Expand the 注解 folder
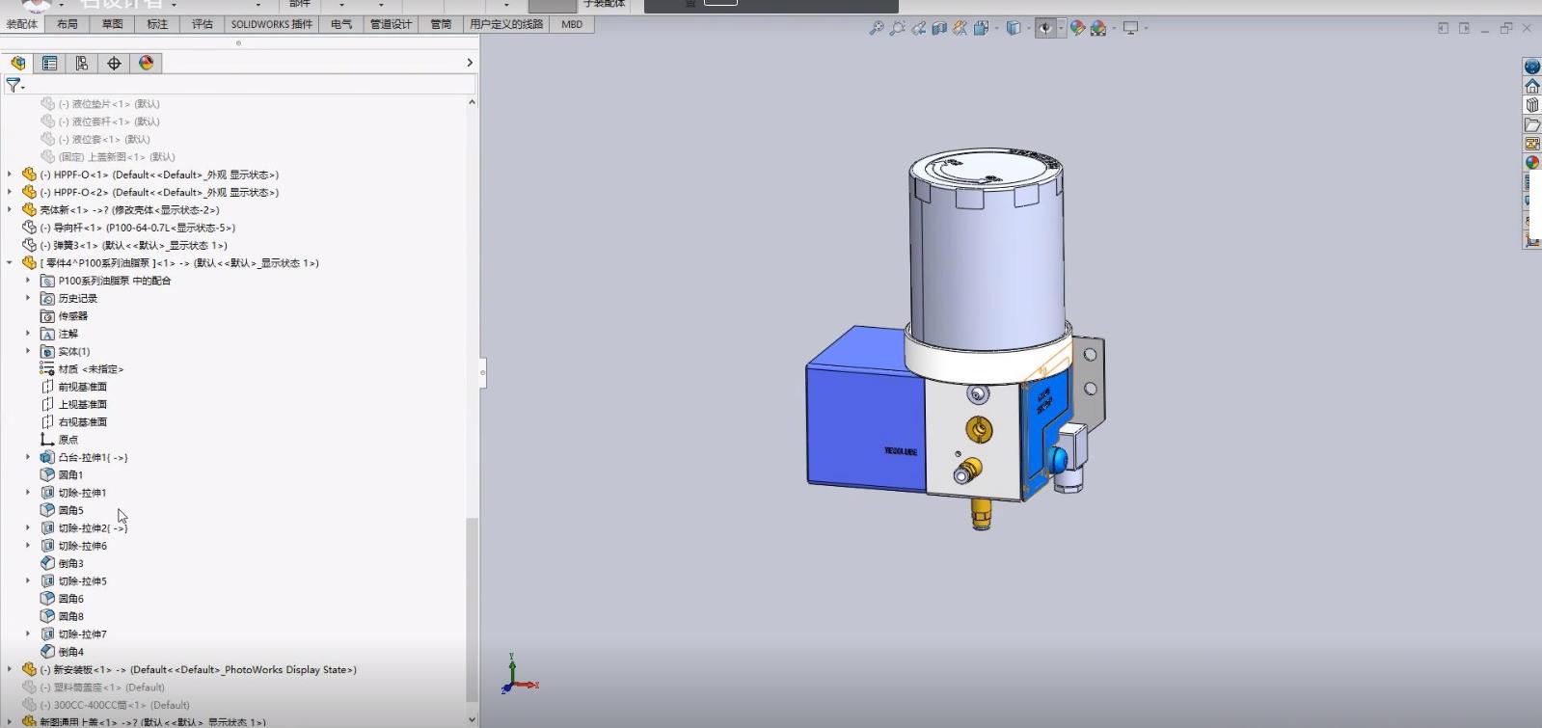Image resolution: width=1542 pixels, height=728 pixels. point(28,334)
